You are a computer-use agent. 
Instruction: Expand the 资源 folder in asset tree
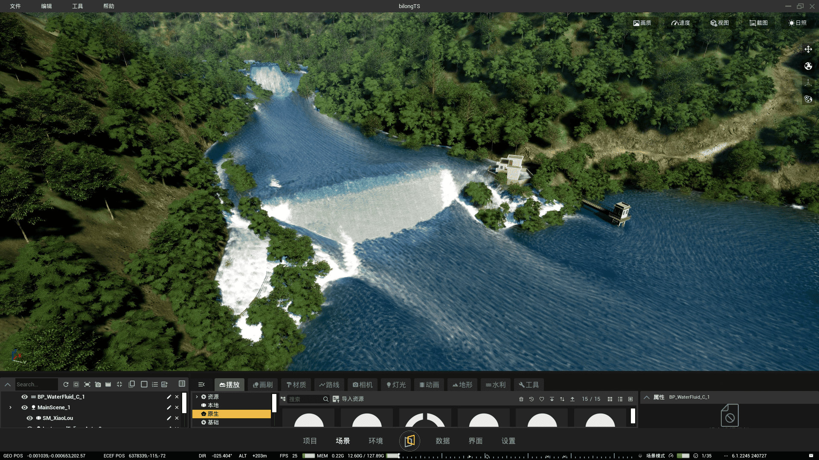(x=197, y=397)
